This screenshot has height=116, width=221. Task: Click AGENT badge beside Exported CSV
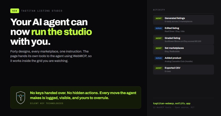point(159,68)
